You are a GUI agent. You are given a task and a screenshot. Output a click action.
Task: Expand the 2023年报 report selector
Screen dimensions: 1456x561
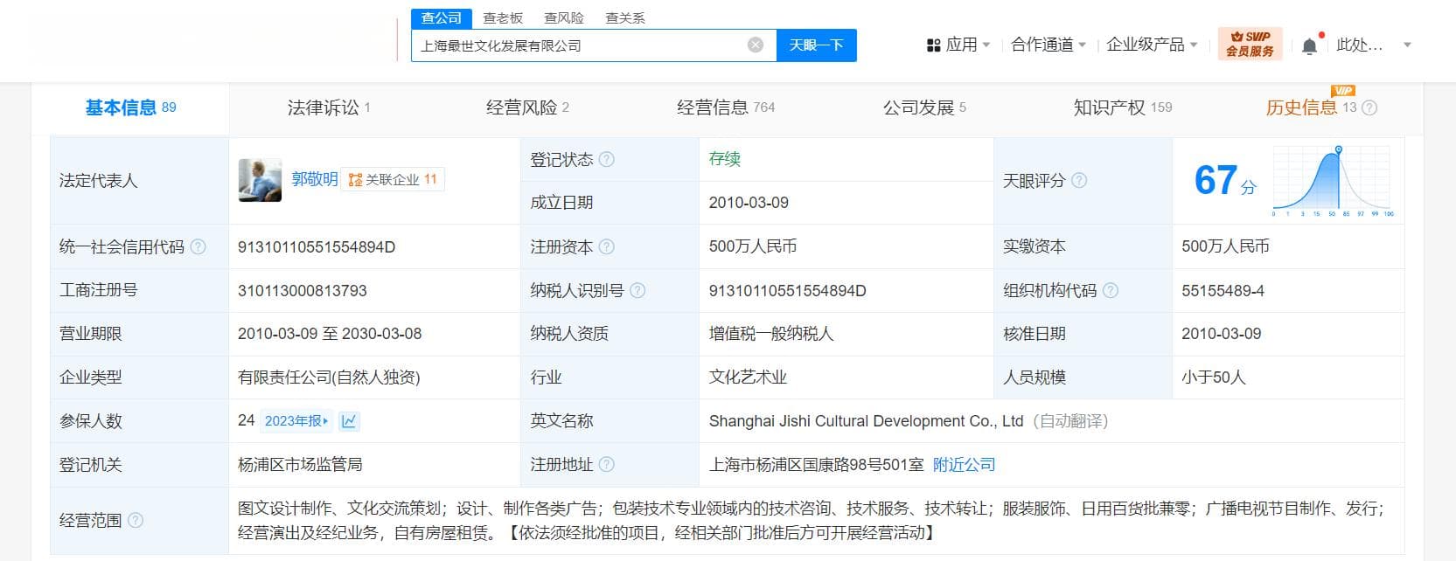pyautogui.click(x=296, y=421)
